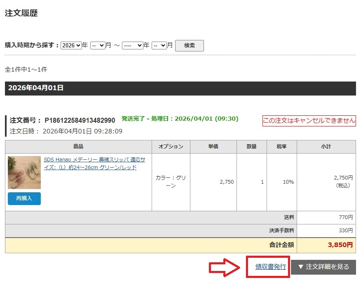This screenshot has height=287, width=363.
Task: Click the 領収書発行 receipt link
Action: click(x=270, y=267)
